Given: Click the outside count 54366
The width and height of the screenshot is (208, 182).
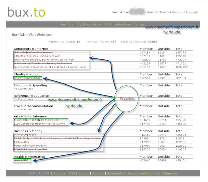Looking at the screenshot, I should pos(162,67).
